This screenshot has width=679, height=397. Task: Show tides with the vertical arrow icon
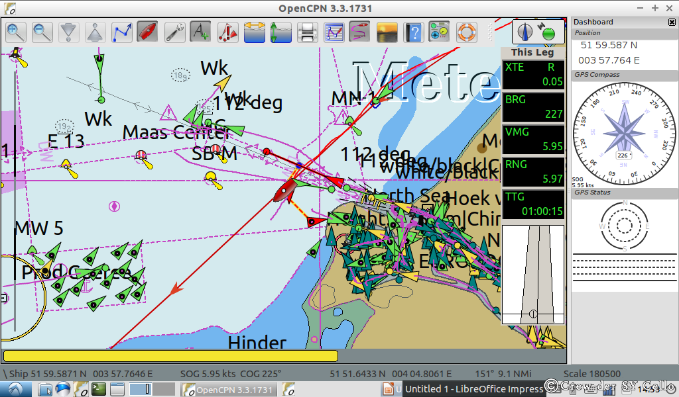coord(280,31)
